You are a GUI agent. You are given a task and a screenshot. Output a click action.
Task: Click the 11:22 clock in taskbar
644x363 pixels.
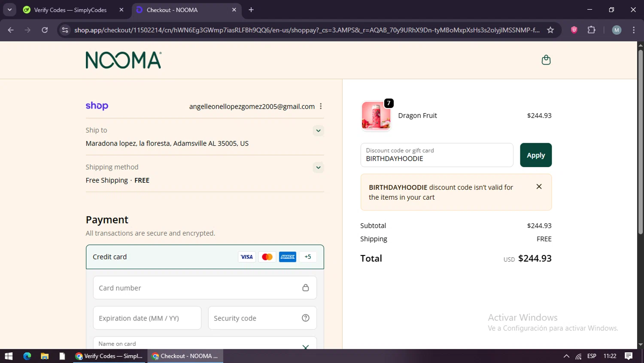coord(610,356)
